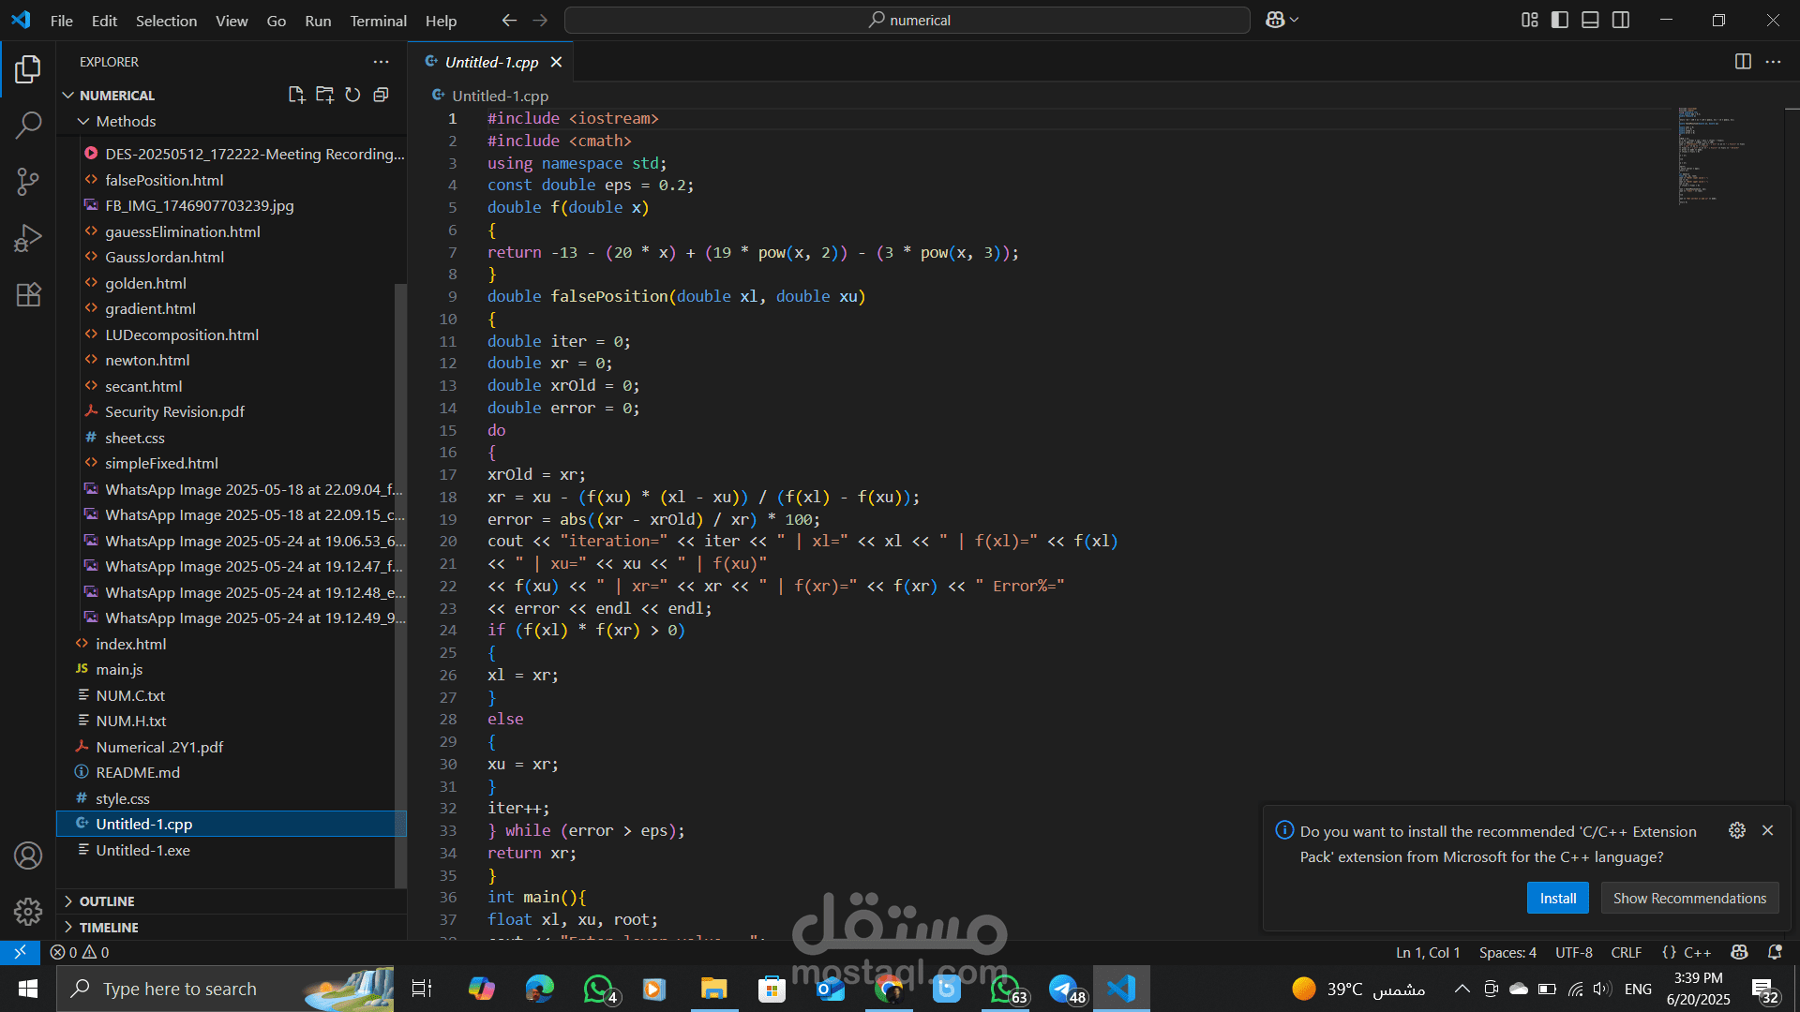Open the Selection menu
Image resolution: width=1800 pixels, height=1012 pixels.
pos(166,21)
